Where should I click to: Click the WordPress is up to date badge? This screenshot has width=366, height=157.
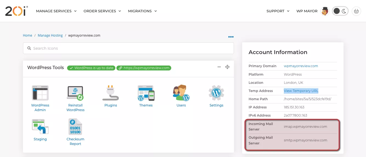click(x=91, y=68)
